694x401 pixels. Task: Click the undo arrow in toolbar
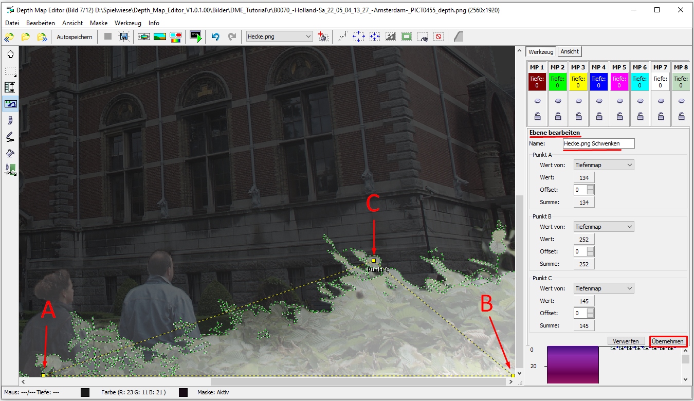(215, 37)
